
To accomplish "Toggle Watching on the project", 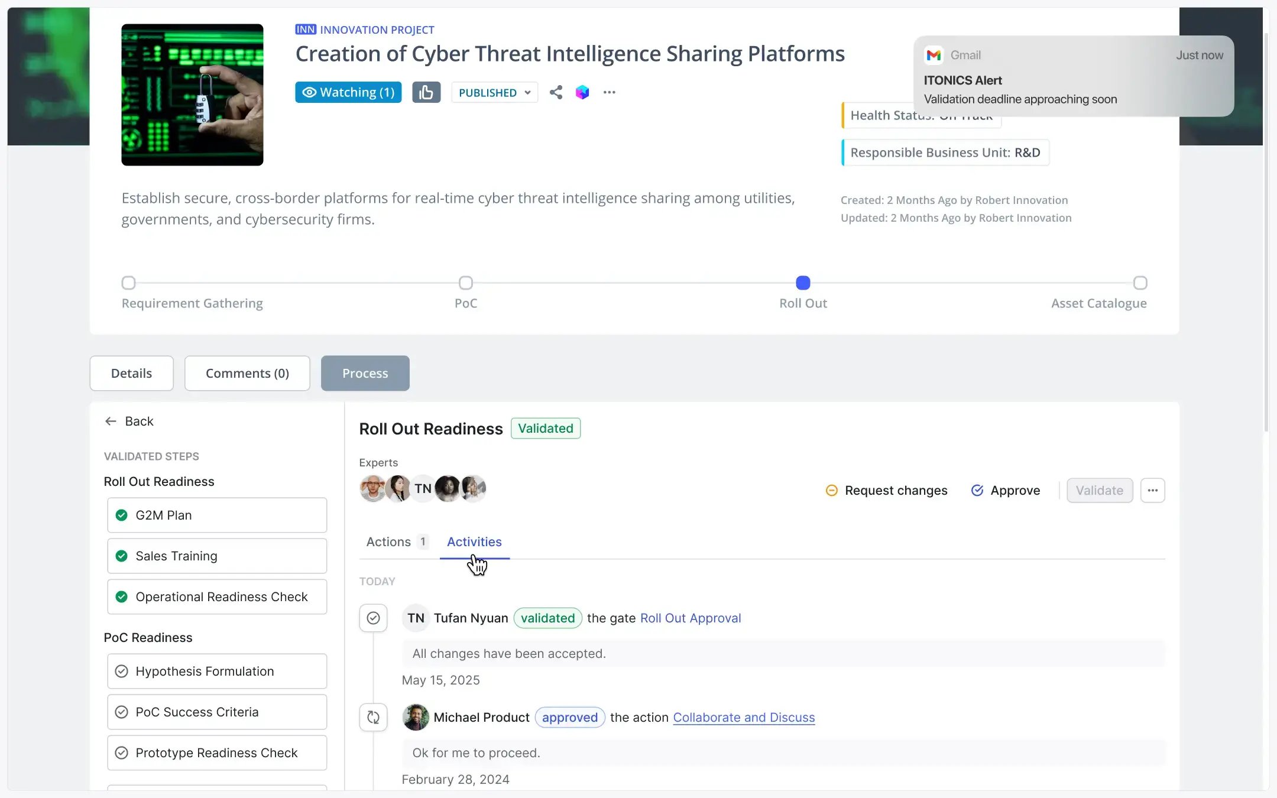I will click(348, 92).
